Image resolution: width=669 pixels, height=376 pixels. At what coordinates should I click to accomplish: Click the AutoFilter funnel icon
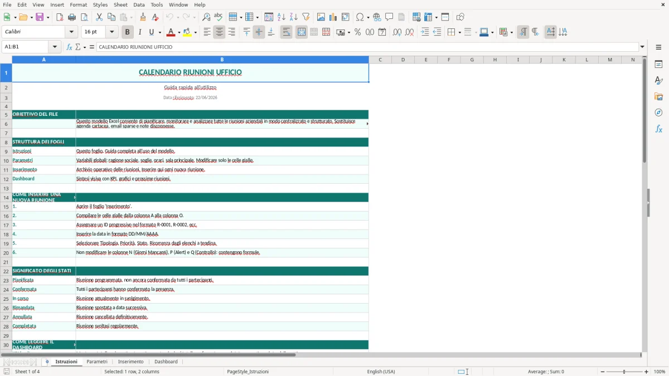tap(306, 17)
